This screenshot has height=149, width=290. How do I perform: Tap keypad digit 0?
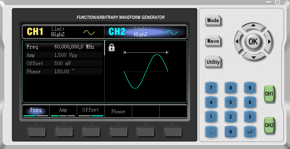pos(230,132)
